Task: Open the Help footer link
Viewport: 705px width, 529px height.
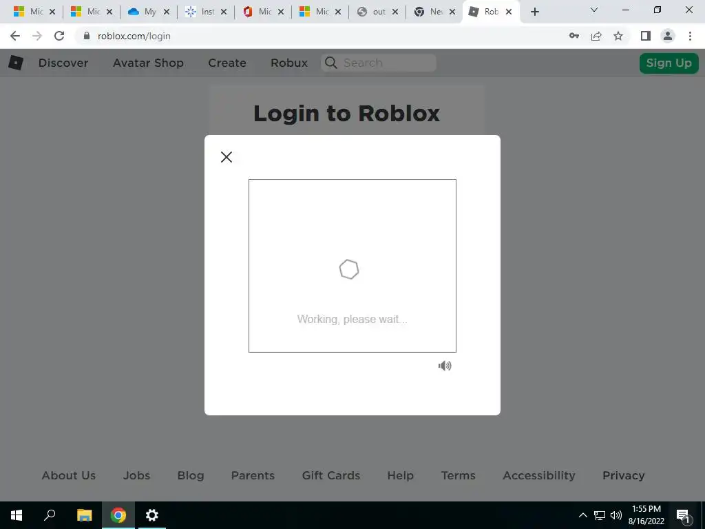Action: pyautogui.click(x=400, y=475)
